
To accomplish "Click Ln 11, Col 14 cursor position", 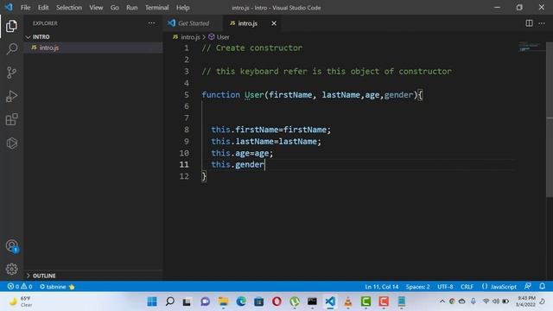I will [382, 286].
